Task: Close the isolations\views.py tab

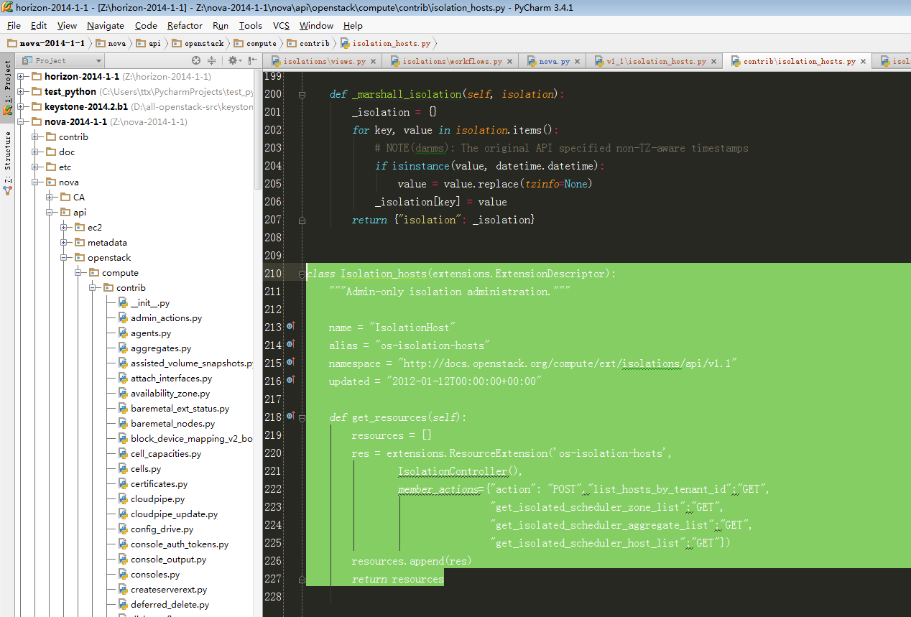Action: 374,62
